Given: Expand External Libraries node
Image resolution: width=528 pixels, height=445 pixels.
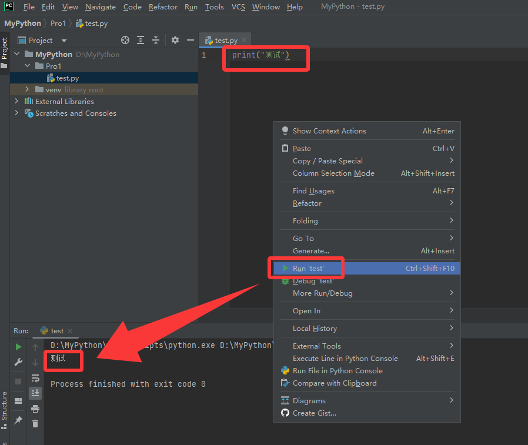Looking at the screenshot, I should pyautogui.click(x=16, y=101).
